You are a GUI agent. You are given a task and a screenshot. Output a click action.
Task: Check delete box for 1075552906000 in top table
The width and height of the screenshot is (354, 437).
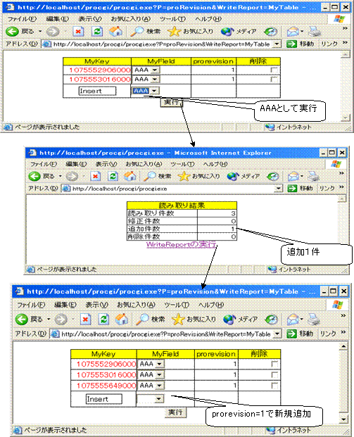(x=274, y=70)
